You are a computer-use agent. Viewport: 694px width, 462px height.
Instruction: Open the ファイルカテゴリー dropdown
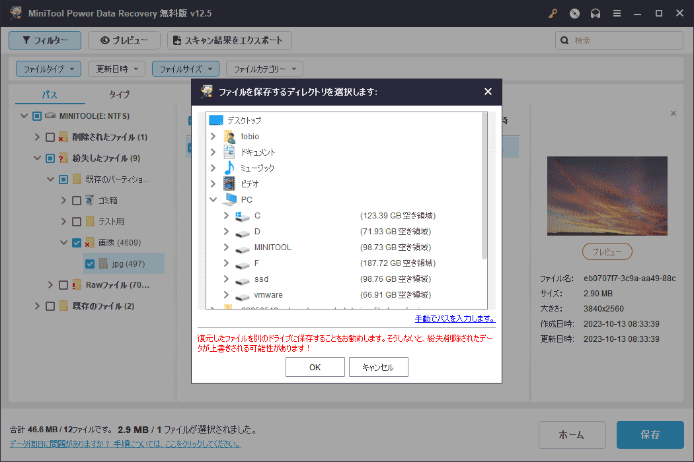point(264,69)
